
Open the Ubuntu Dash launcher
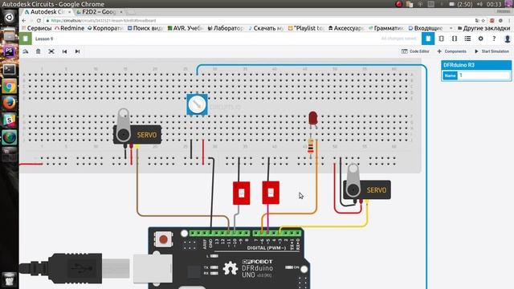pos(9,17)
